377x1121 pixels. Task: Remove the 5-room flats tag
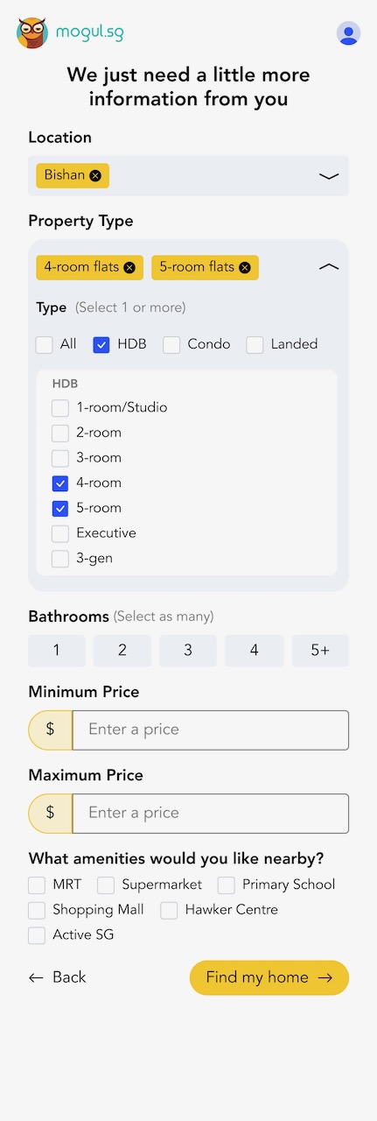click(x=244, y=267)
